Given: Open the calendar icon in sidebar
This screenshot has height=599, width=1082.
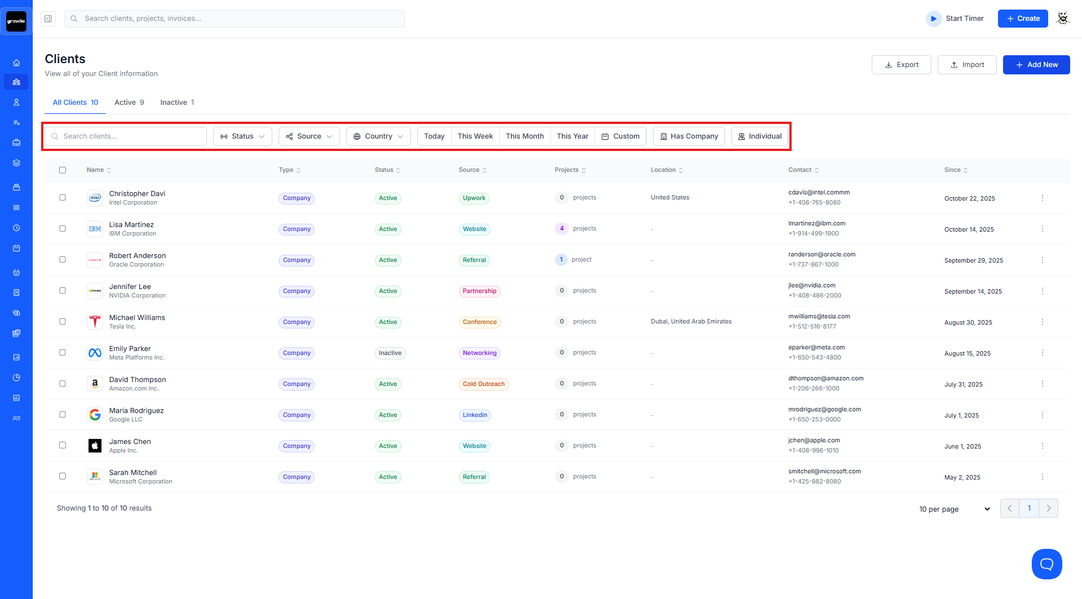Looking at the screenshot, I should coord(16,248).
